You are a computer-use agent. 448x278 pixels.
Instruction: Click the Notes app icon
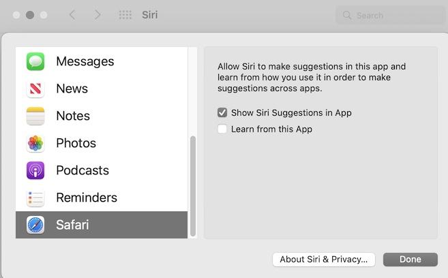(35, 116)
